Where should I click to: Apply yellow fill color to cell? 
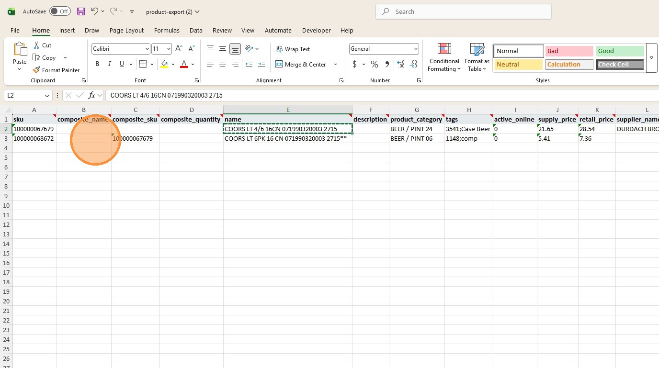(x=164, y=64)
